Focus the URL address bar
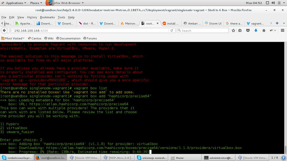This screenshot has height=161, width=287. (90, 30)
